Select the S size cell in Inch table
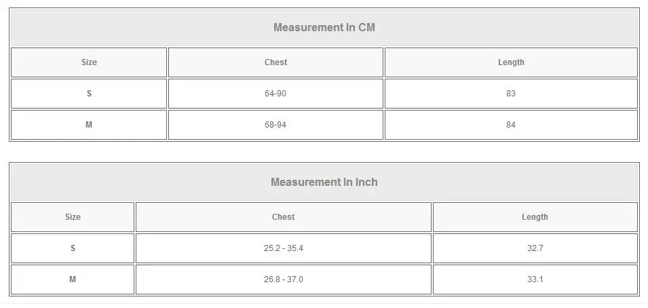 coord(73,248)
